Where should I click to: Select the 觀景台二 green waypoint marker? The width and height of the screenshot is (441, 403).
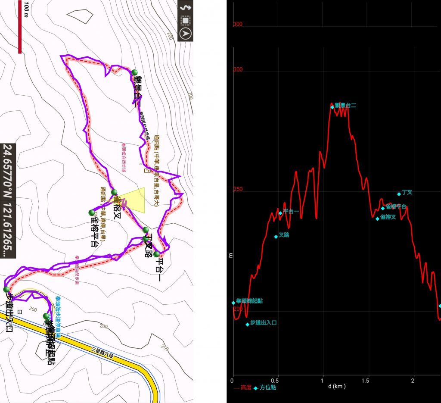(134, 72)
